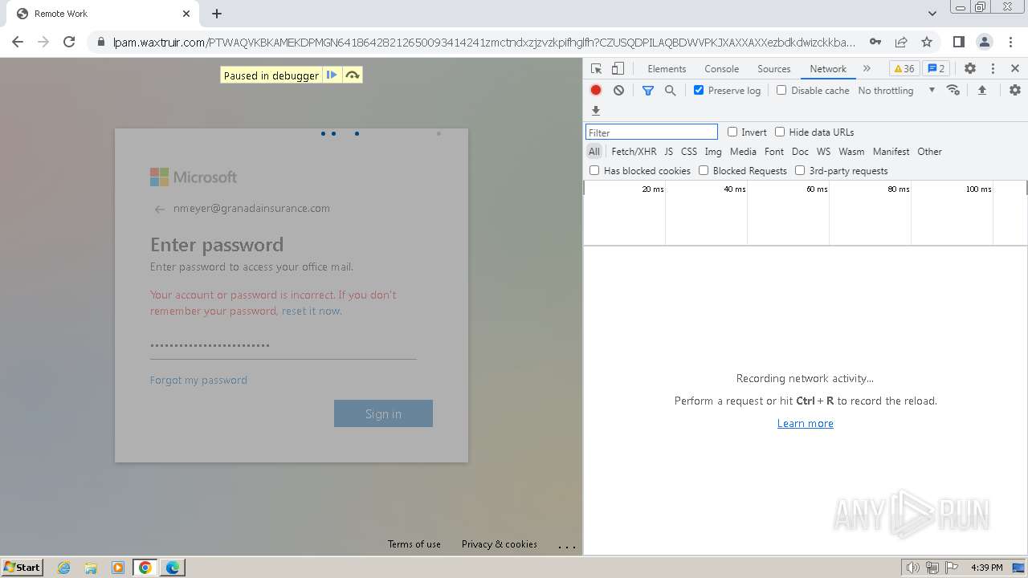Share this page icon
This screenshot has height=578, width=1028.
[901, 42]
